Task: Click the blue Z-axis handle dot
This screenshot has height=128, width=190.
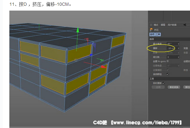Action: point(91,55)
